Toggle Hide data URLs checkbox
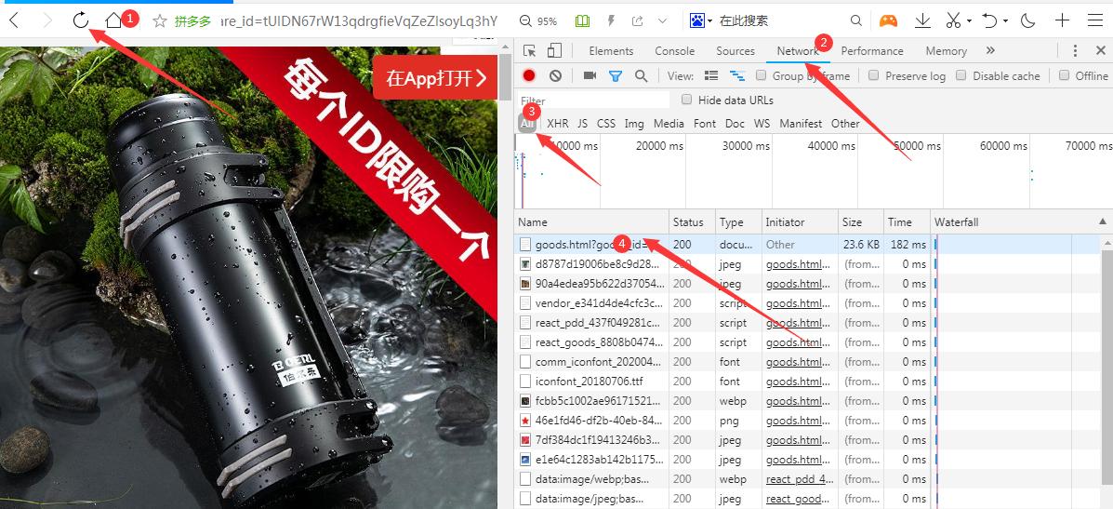The width and height of the screenshot is (1113, 509). coord(686,100)
